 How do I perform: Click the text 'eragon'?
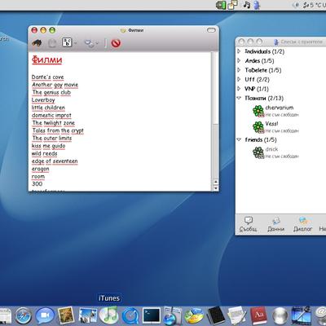(41, 169)
